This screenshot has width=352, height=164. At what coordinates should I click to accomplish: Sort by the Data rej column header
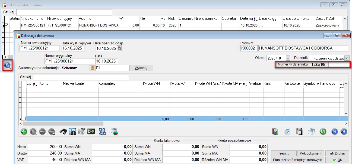(x=248, y=19)
